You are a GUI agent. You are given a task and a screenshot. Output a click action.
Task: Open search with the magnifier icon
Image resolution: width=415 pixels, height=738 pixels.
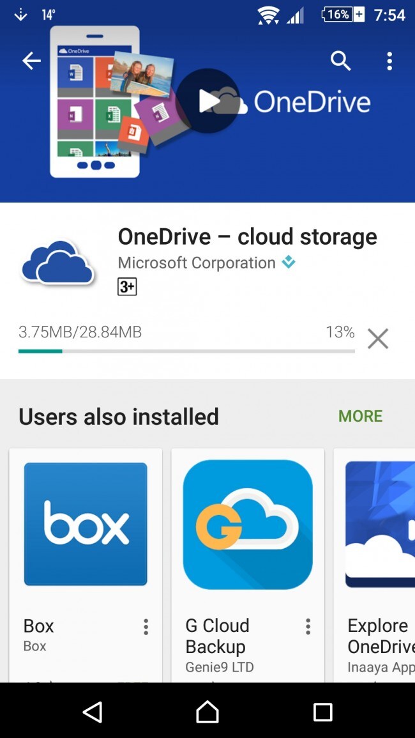pyautogui.click(x=341, y=61)
